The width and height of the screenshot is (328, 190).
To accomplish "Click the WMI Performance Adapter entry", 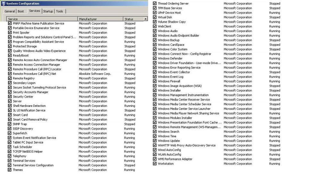I will 175,159.
